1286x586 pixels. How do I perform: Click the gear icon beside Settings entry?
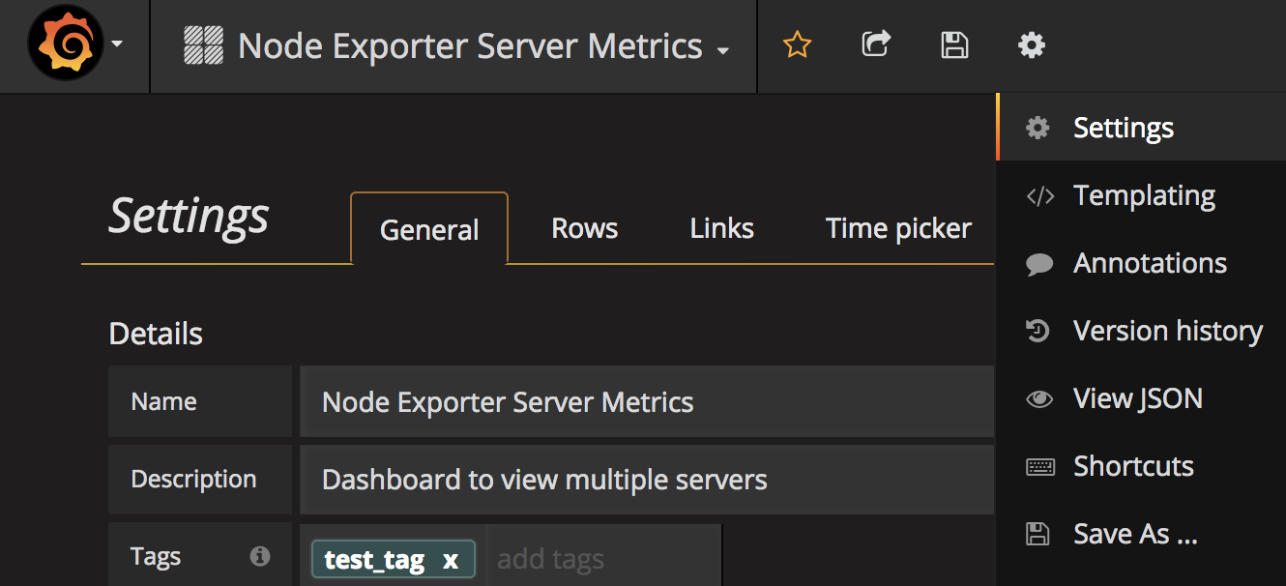tap(1038, 128)
